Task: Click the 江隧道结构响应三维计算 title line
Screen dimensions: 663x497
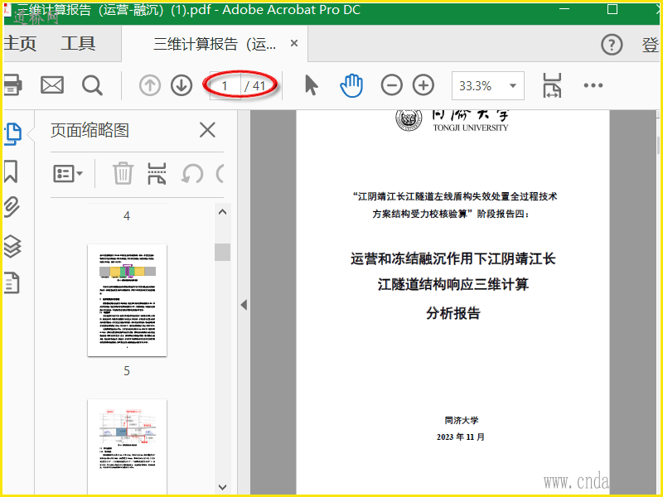Action: point(453,284)
